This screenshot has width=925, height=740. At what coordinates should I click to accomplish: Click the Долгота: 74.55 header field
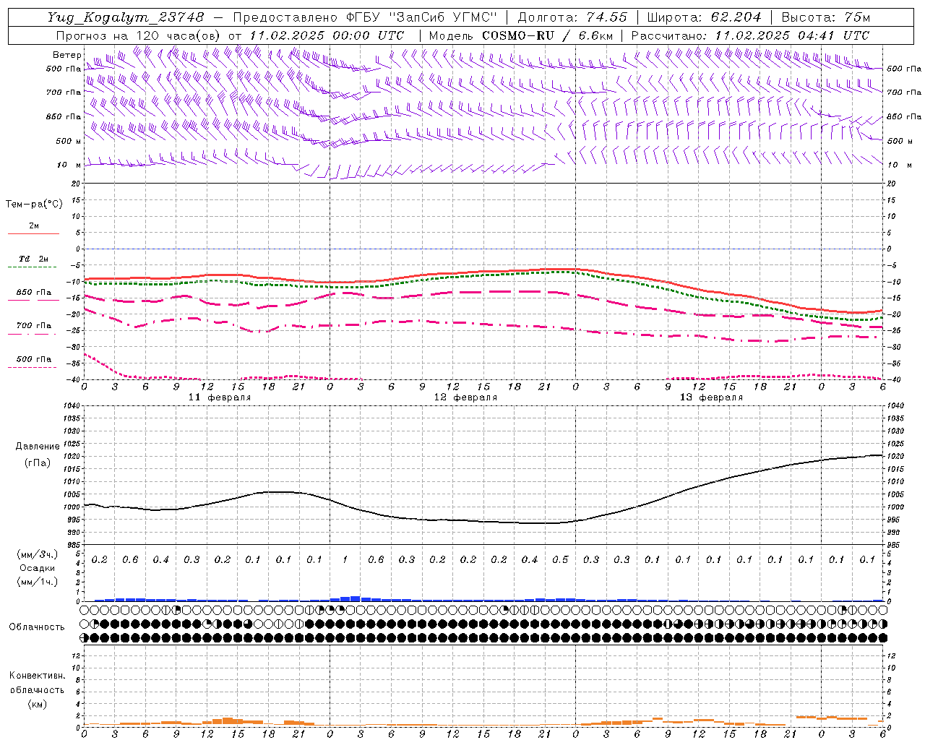pos(572,17)
